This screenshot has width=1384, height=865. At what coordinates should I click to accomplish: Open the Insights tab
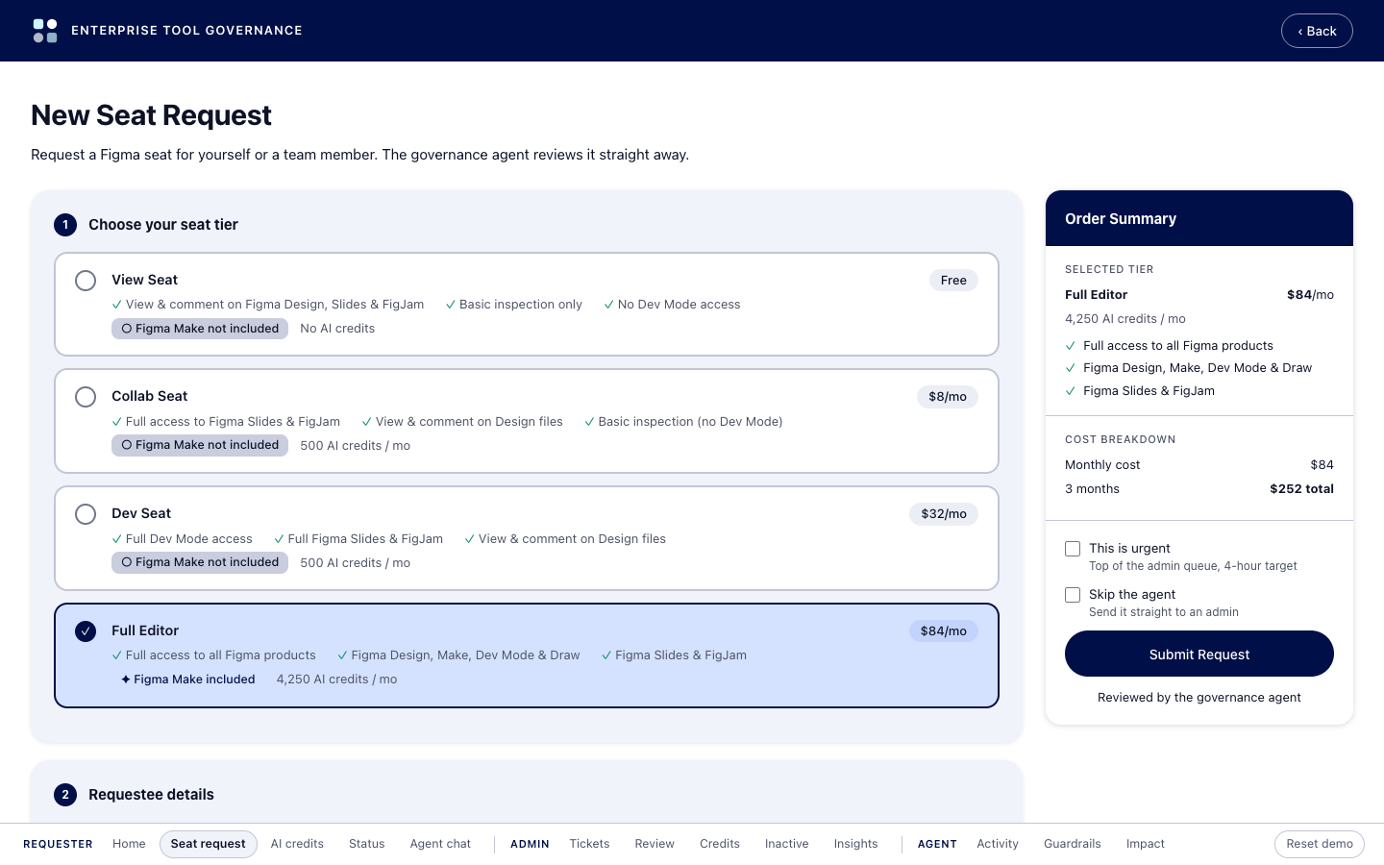click(x=855, y=844)
